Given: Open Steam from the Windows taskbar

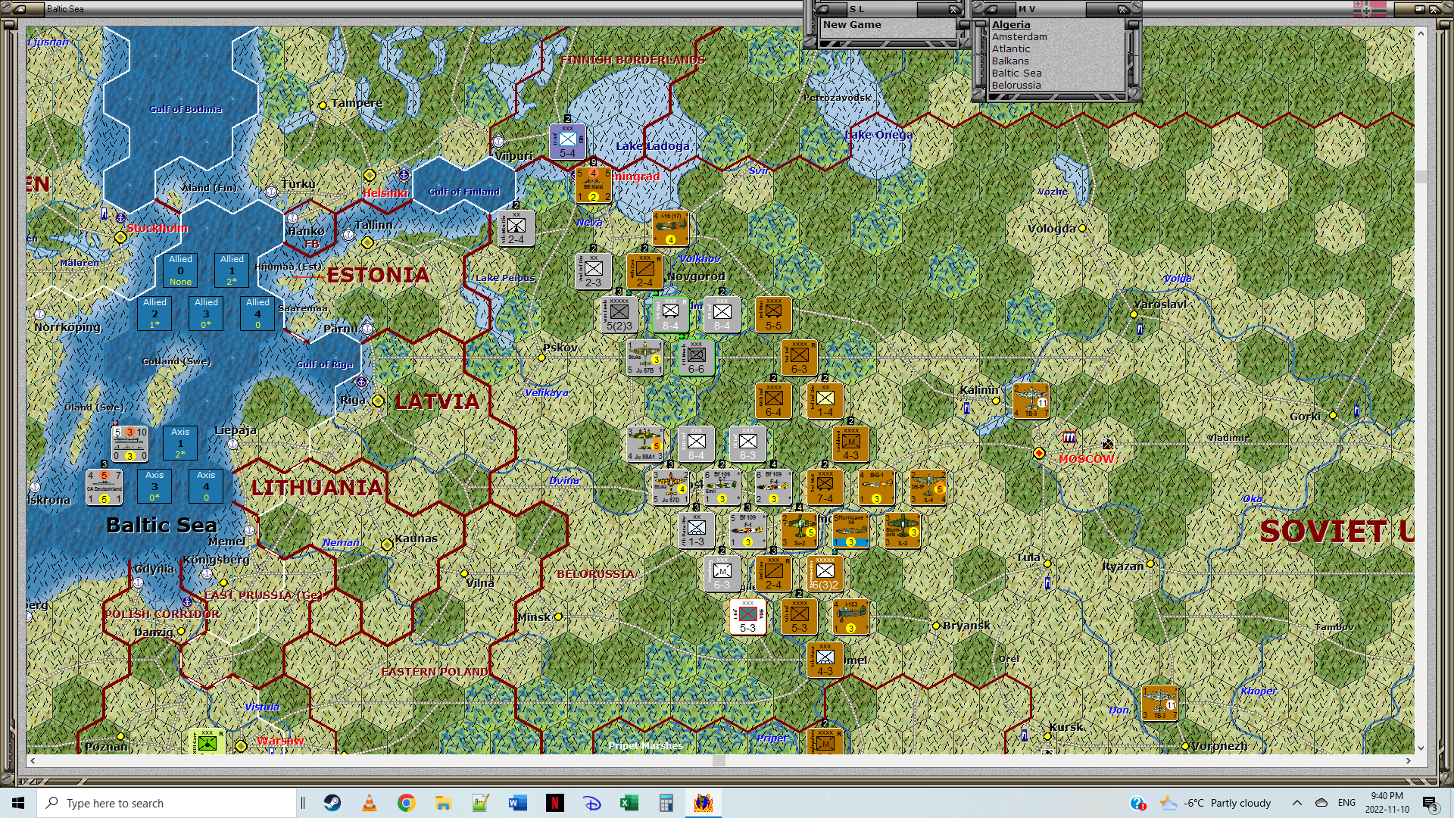Looking at the screenshot, I should coord(332,803).
